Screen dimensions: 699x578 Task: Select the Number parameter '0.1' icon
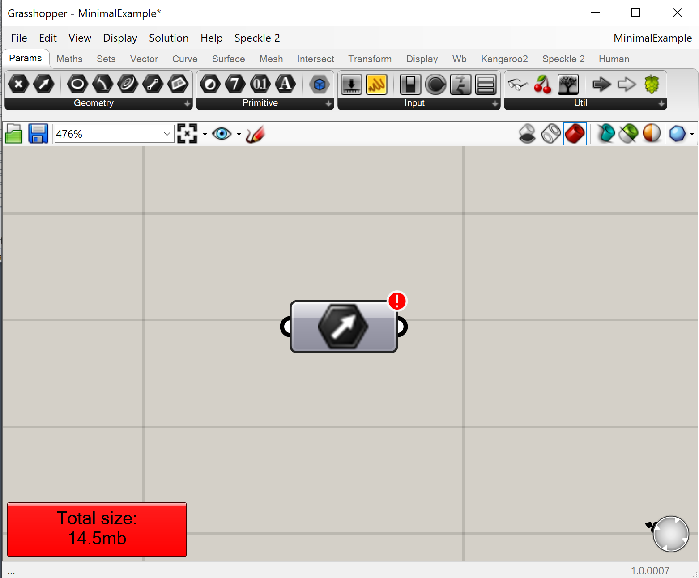tap(260, 84)
